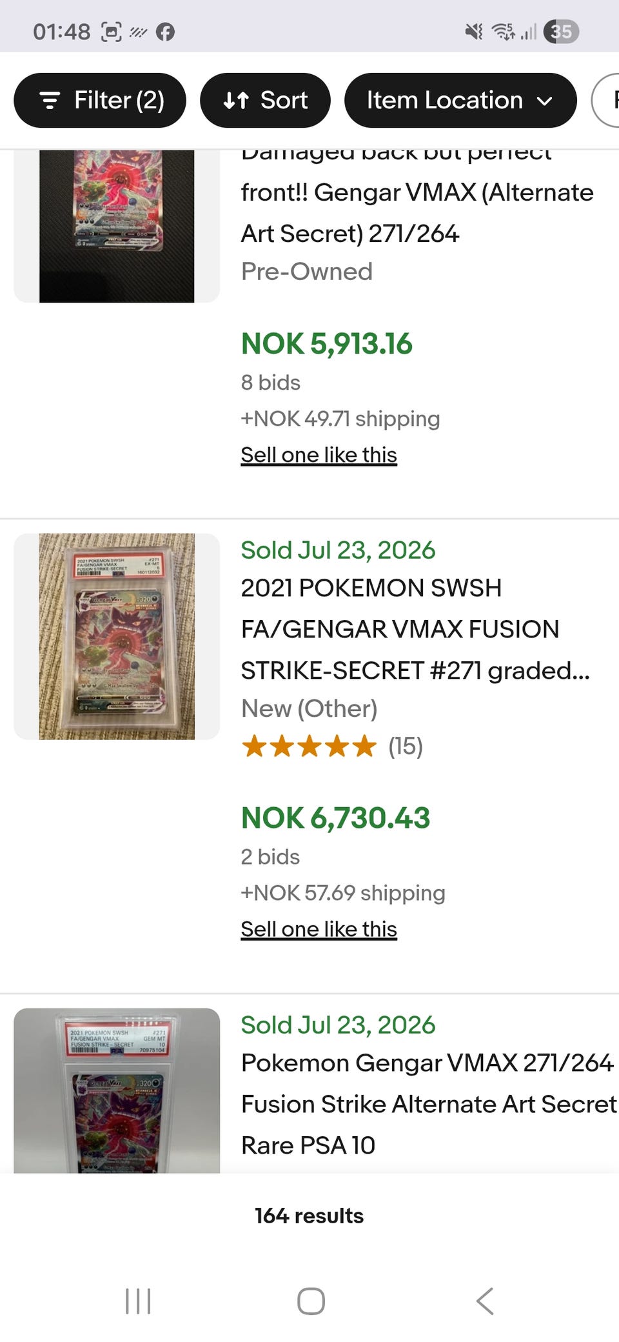The width and height of the screenshot is (619, 1342).
Task: Tap the battery 35 indicator icon
Action: click(561, 32)
